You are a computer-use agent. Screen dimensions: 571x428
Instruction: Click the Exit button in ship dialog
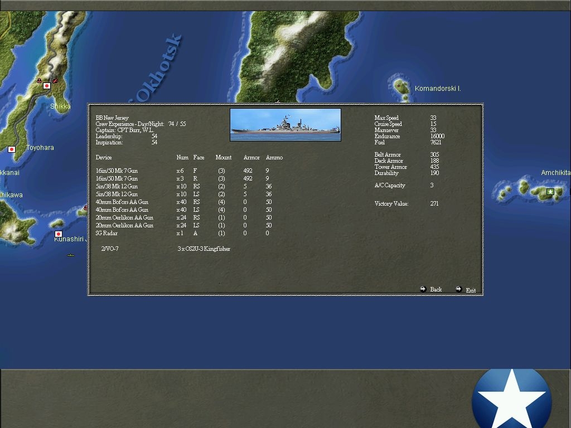[466, 290]
